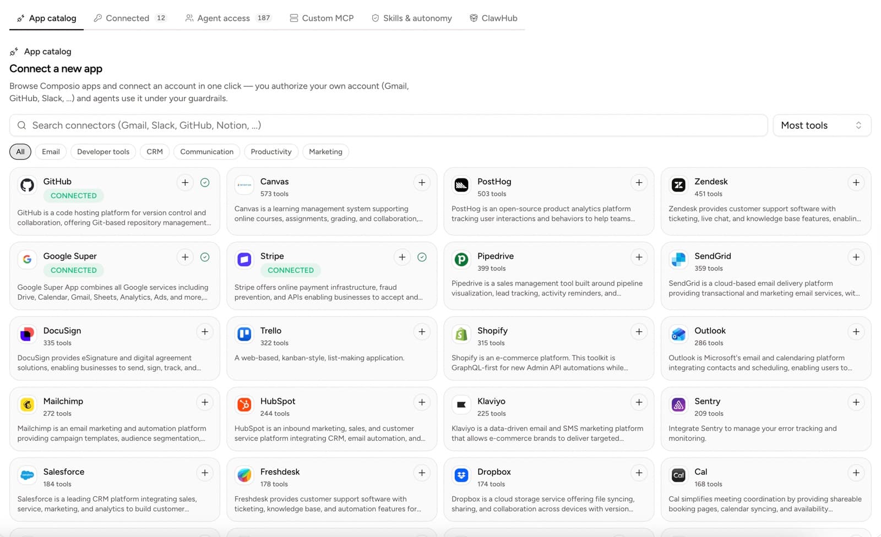881x537 pixels.
Task: Add the Outlook connector
Action: [856, 332]
